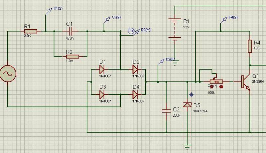
Task: Click the 1N4007 label under D4
Action: coord(138,101)
